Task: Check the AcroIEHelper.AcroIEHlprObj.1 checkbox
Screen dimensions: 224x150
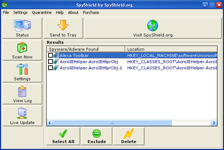Action: click(50, 68)
